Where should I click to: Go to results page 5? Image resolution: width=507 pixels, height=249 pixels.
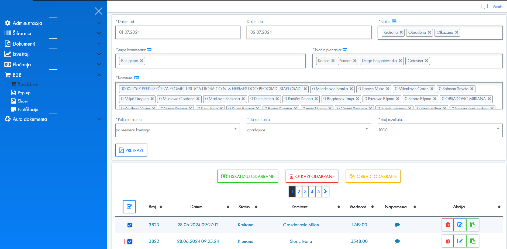click(x=319, y=192)
